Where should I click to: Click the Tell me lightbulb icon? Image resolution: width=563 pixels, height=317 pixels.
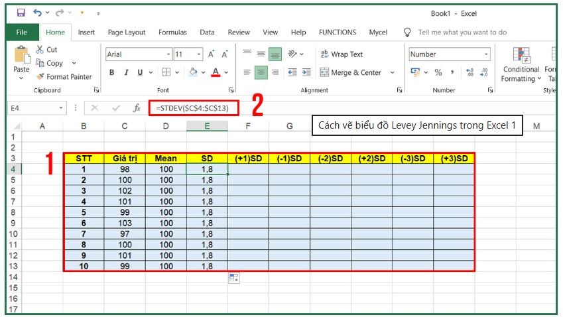pos(407,32)
